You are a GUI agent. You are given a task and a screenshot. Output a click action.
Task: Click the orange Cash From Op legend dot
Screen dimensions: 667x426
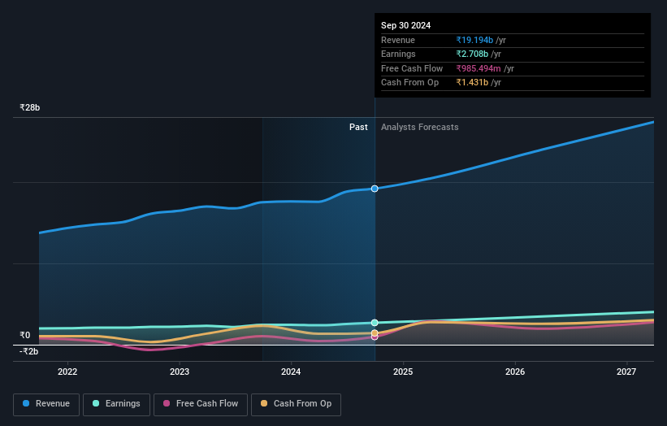266,404
